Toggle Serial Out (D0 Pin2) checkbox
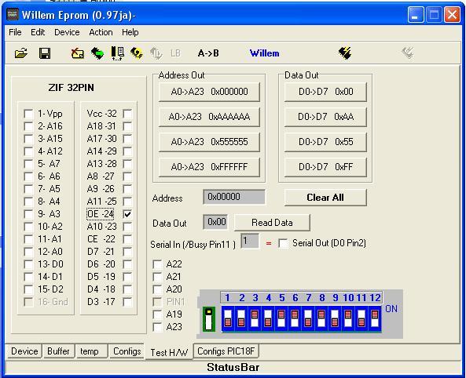The width and height of the screenshot is (466, 378). tap(283, 243)
